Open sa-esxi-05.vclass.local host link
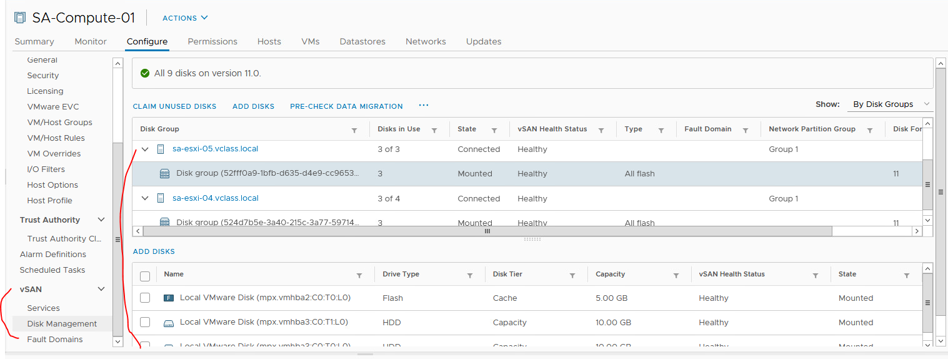The width and height of the screenshot is (948, 359). tap(216, 149)
